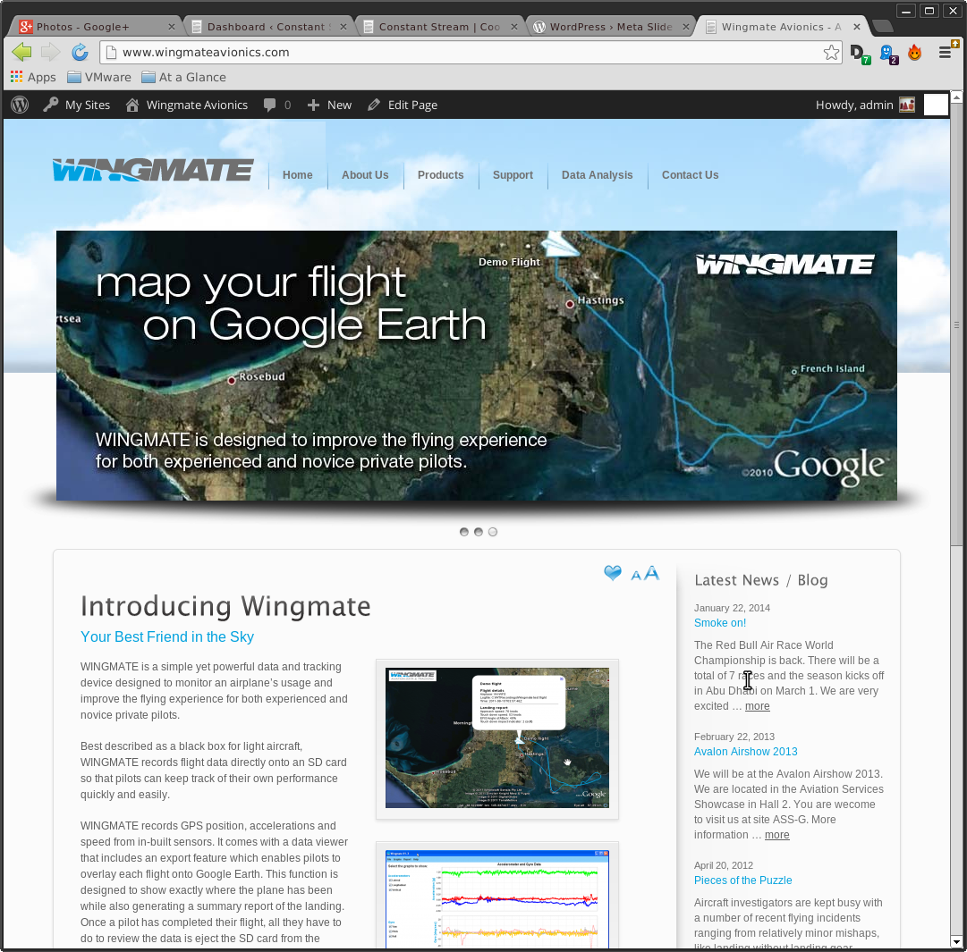Open the VMware bookmark folder
Viewport: 967px width, 952px height.
click(x=99, y=77)
